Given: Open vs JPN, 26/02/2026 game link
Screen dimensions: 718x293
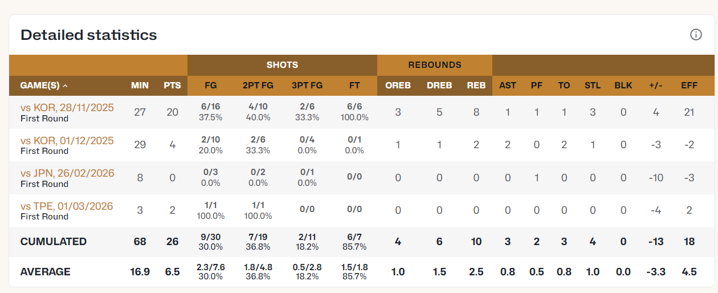Looking at the screenshot, I should [67, 173].
